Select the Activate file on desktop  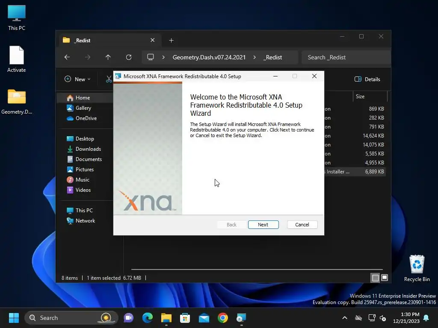17,59
